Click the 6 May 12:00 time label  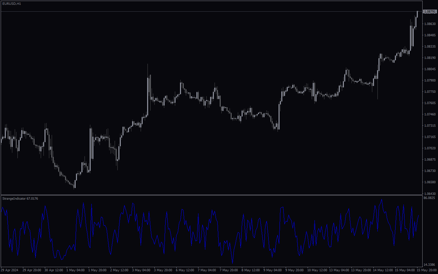click(x=185, y=270)
